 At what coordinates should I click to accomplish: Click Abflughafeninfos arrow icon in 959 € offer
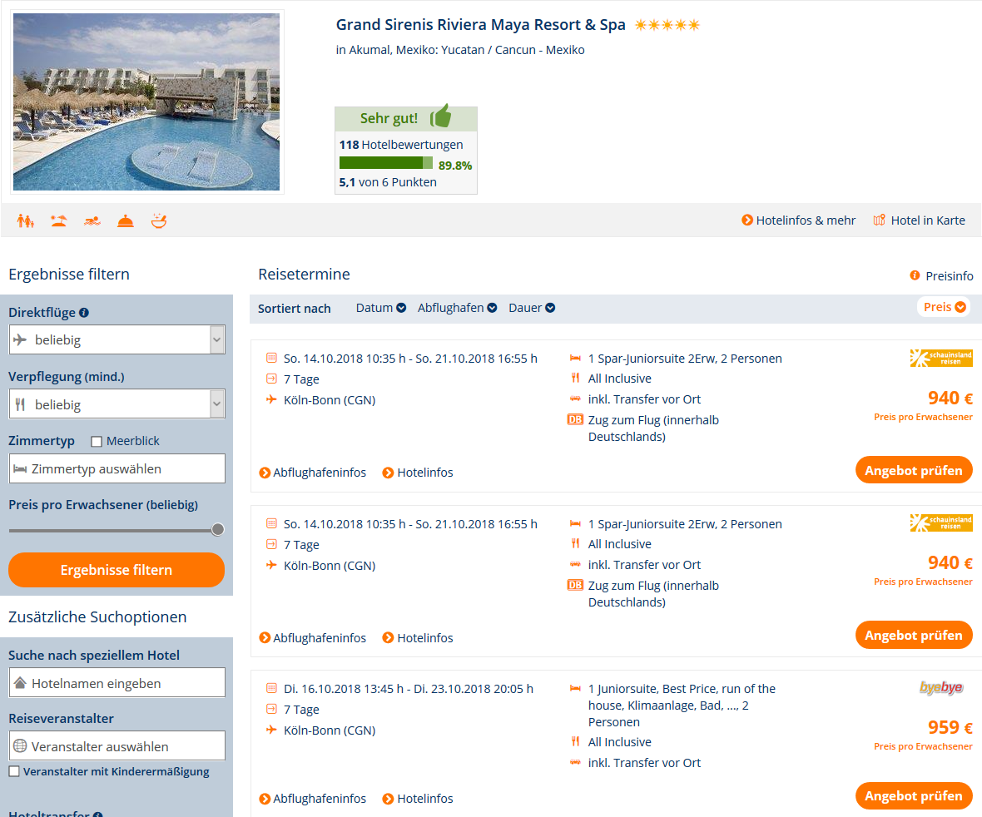tap(265, 799)
